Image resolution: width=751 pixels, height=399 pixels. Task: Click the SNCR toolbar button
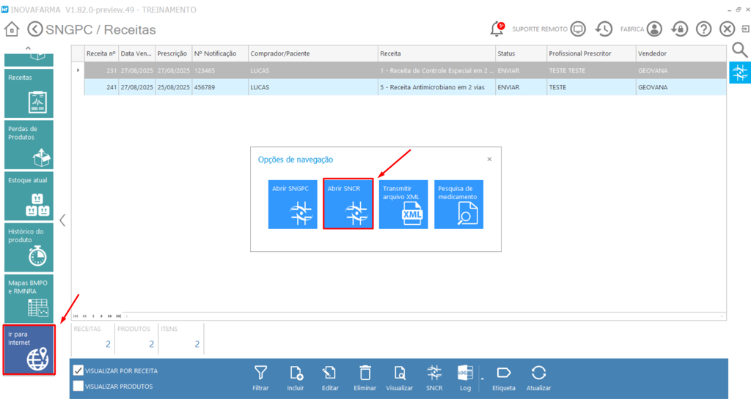click(x=434, y=378)
